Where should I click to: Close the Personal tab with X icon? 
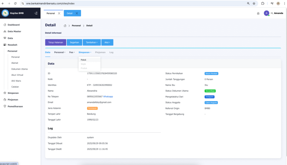(59, 13)
